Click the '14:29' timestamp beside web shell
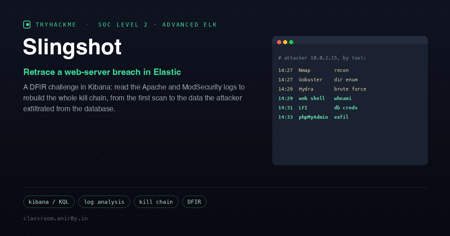 pos(285,99)
